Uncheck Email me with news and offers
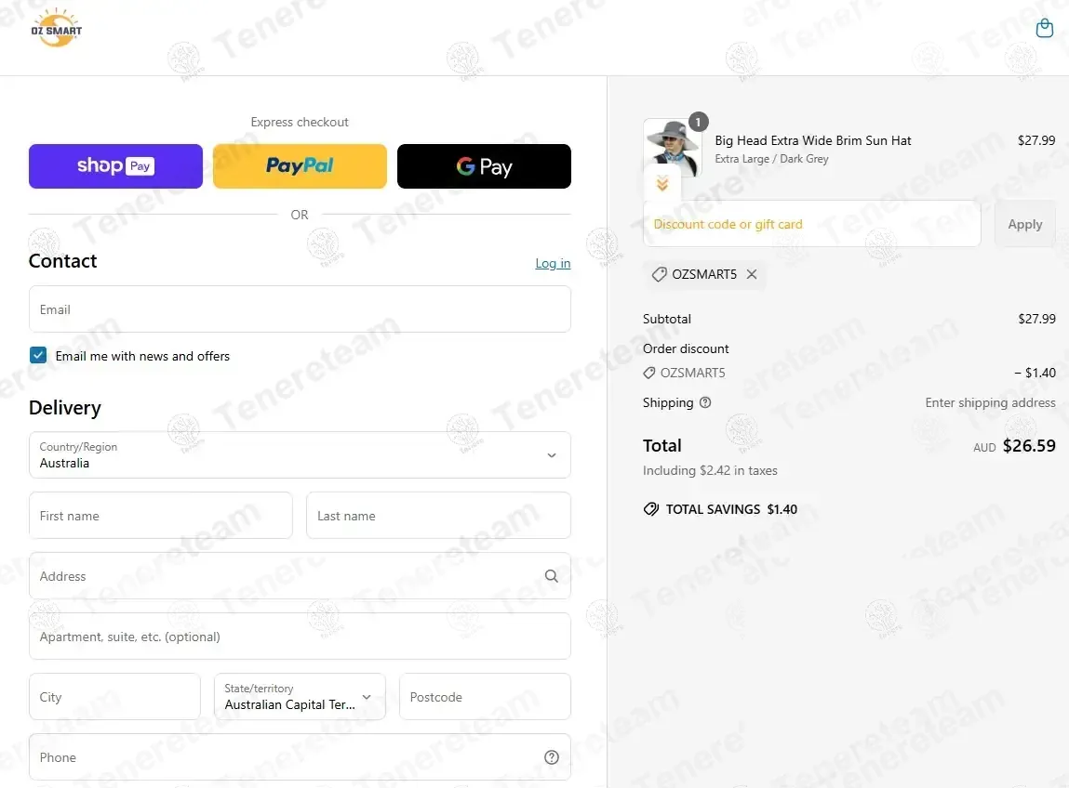This screenshot has height=788, width=1069. pyautogui.click(x=38, y=355)
